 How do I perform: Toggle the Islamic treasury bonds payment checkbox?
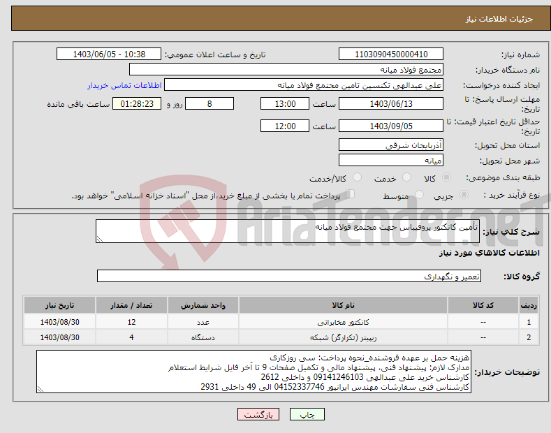pyautogui.click(x=351, y=193)
